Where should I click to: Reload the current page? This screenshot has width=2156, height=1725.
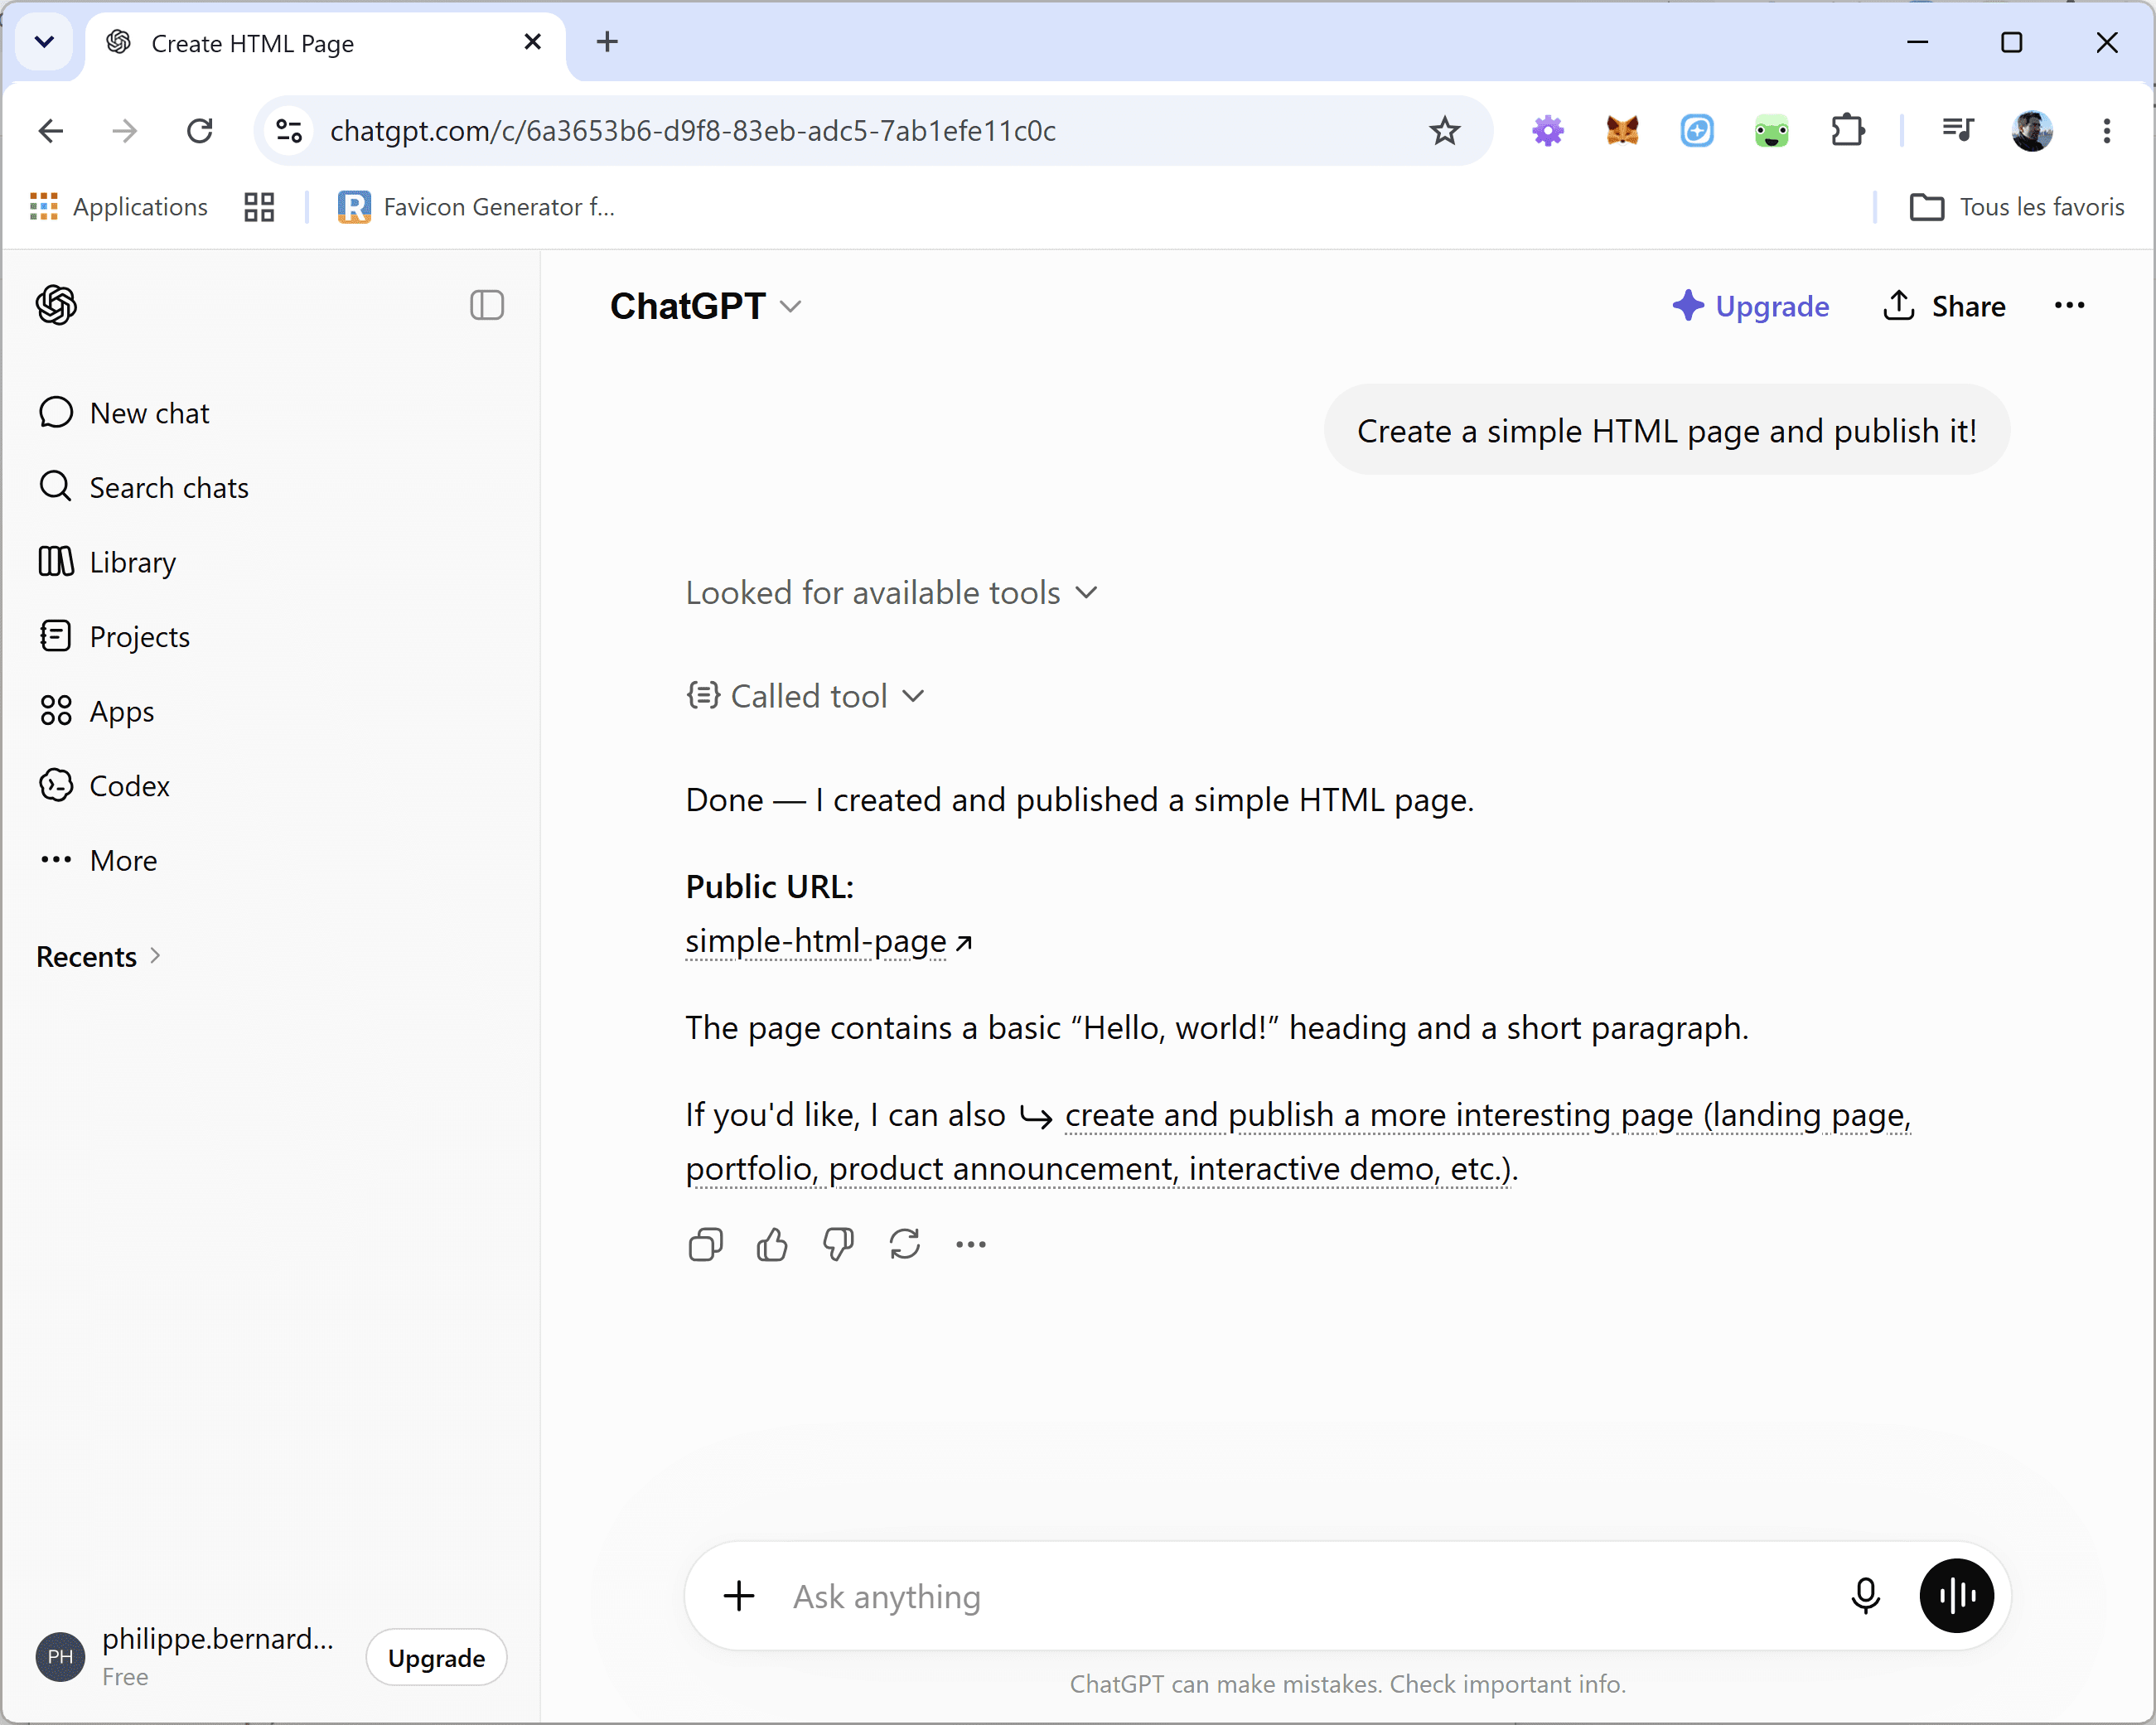(200, 131)
